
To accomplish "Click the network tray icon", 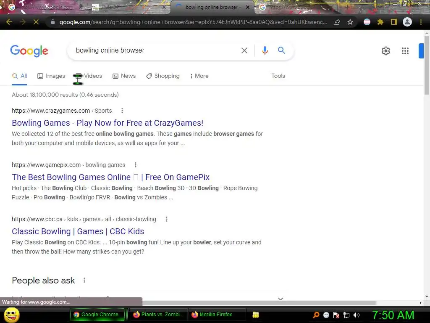I will point(346,315).
